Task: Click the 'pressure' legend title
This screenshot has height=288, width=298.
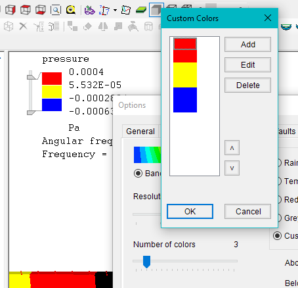Action: [66, 59]
